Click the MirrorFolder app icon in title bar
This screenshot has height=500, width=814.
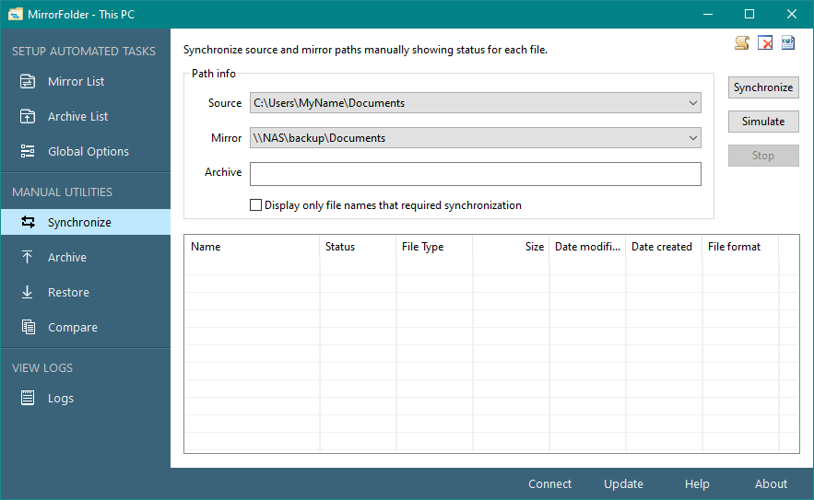click(16, 14)
